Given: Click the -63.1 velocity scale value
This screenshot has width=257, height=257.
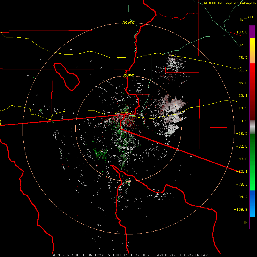Looking at the screenshot, I should click(x=242, y=172).
